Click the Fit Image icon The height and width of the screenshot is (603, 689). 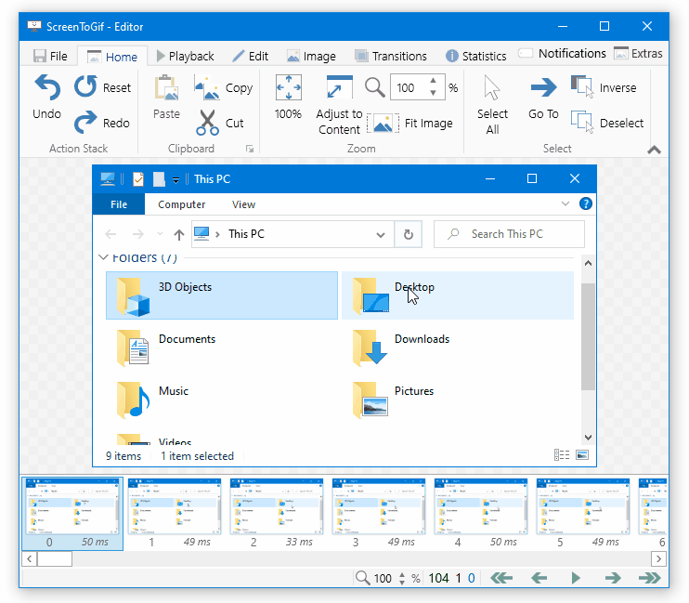pos(383,123)
